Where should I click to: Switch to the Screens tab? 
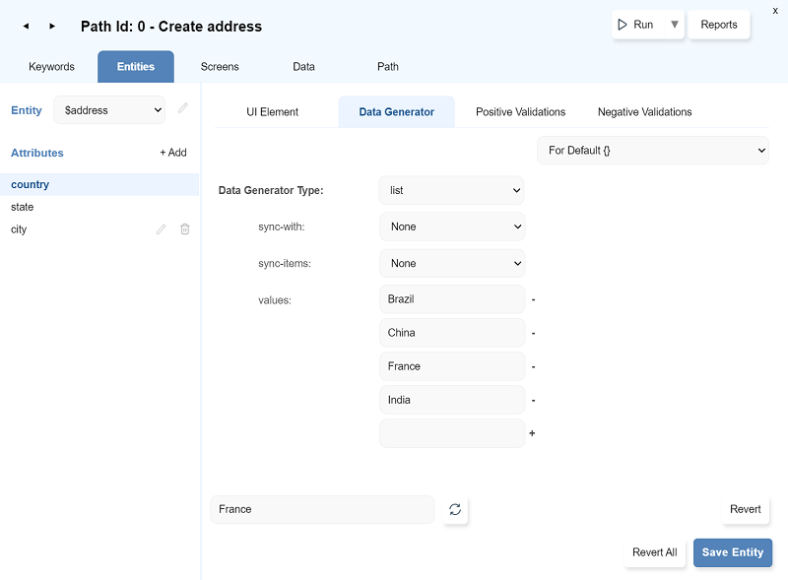coord(220,67)
